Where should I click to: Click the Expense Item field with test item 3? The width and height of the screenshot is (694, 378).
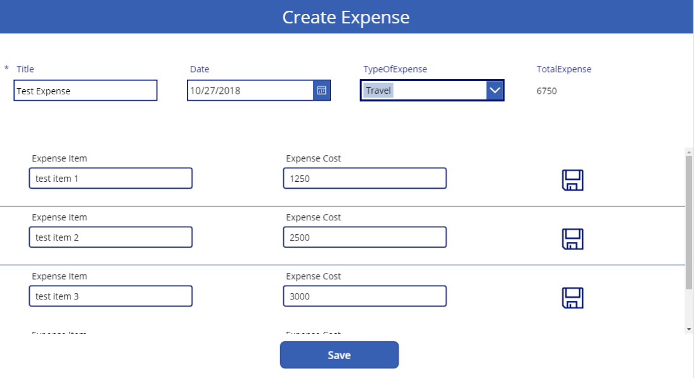tap(111, 296)
